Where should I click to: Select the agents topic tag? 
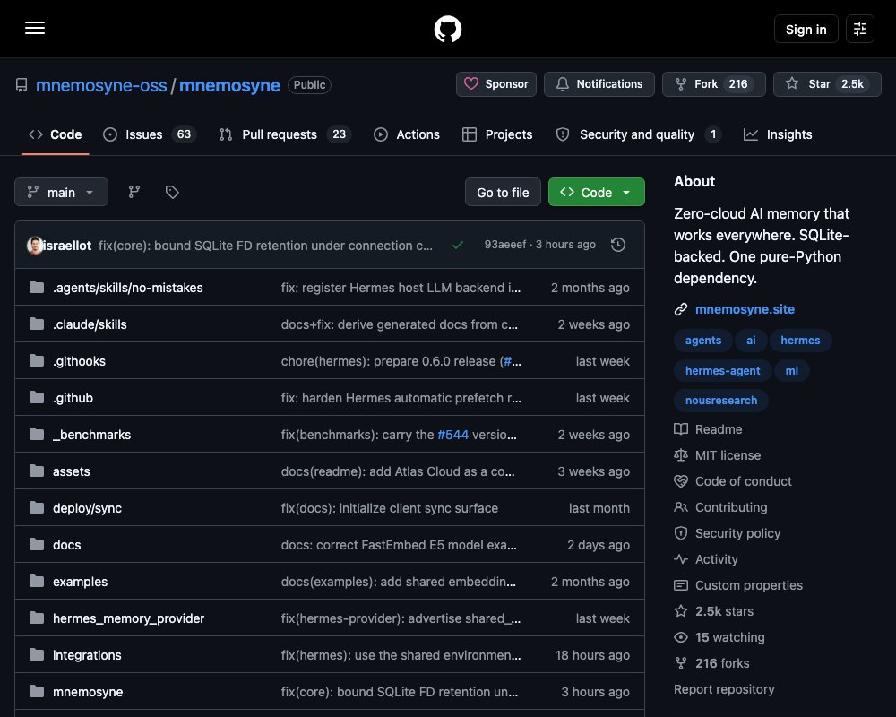[702, 341]
